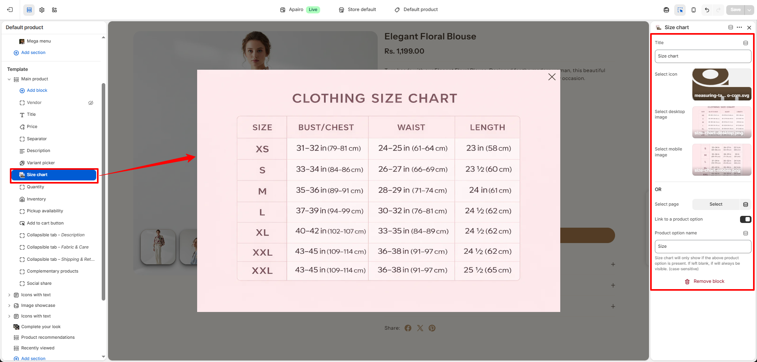Select Add to cart button block
Viewport: 757px width, 362px height.
pyautogui.click(x=45, y=223)
